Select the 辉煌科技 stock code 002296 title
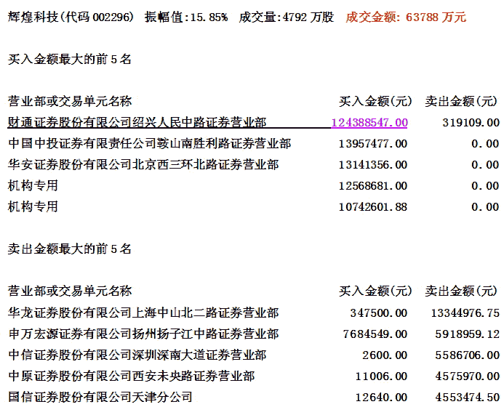The image size is (504, 407). 71,17
